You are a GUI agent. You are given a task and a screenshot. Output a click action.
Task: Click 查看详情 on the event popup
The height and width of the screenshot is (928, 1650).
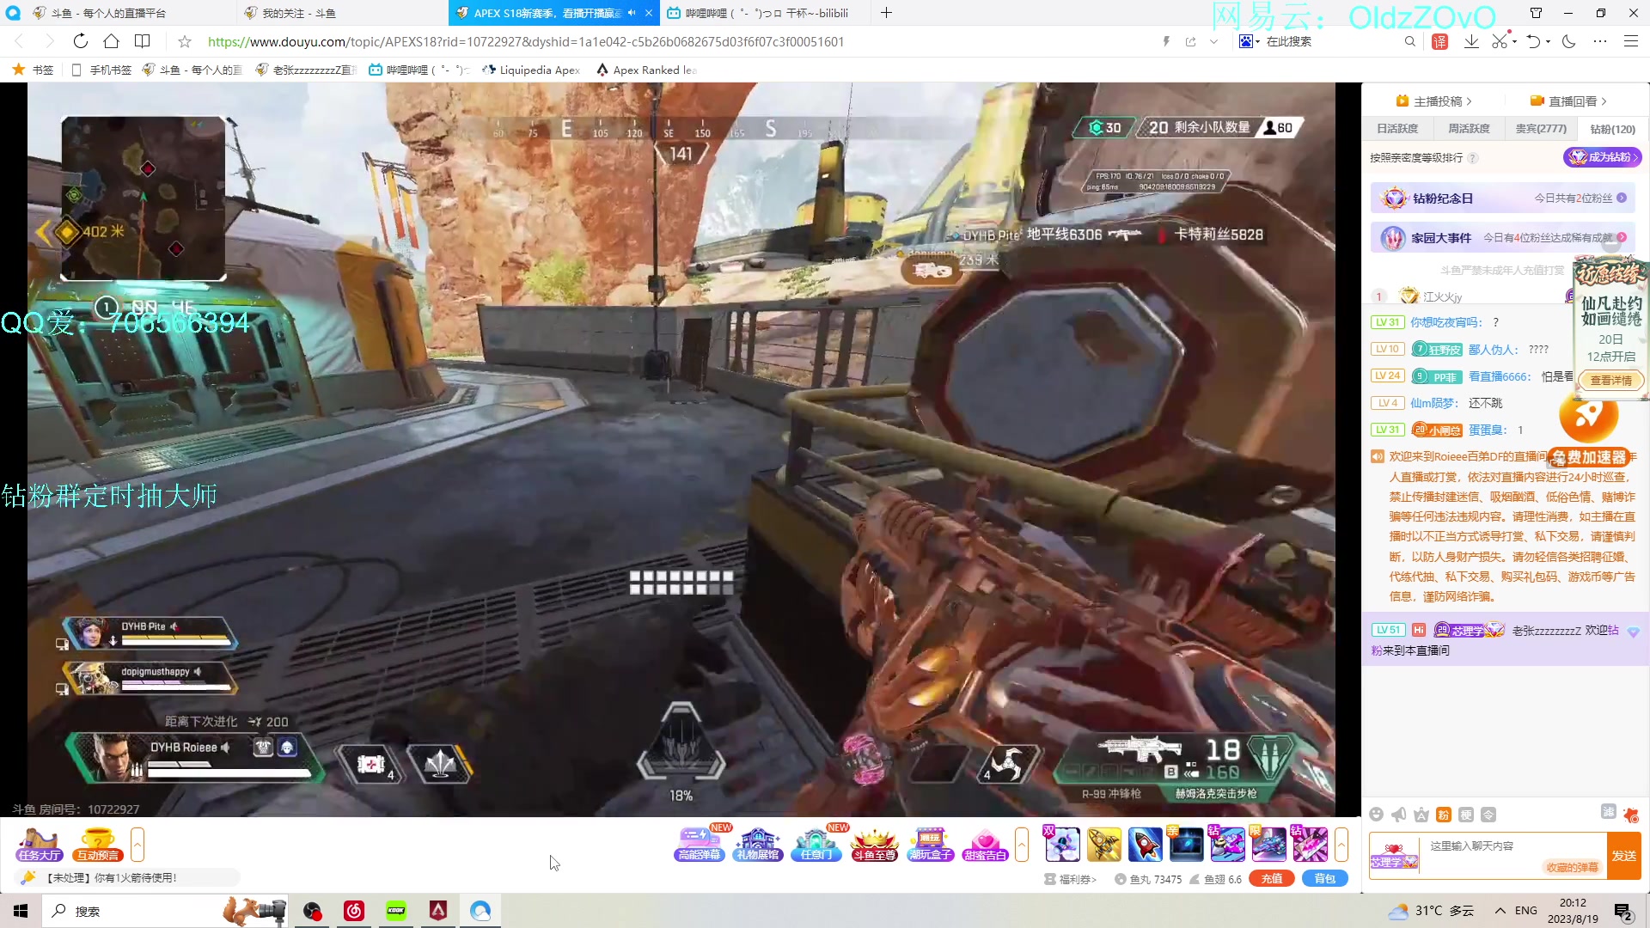coord(1610,381)
